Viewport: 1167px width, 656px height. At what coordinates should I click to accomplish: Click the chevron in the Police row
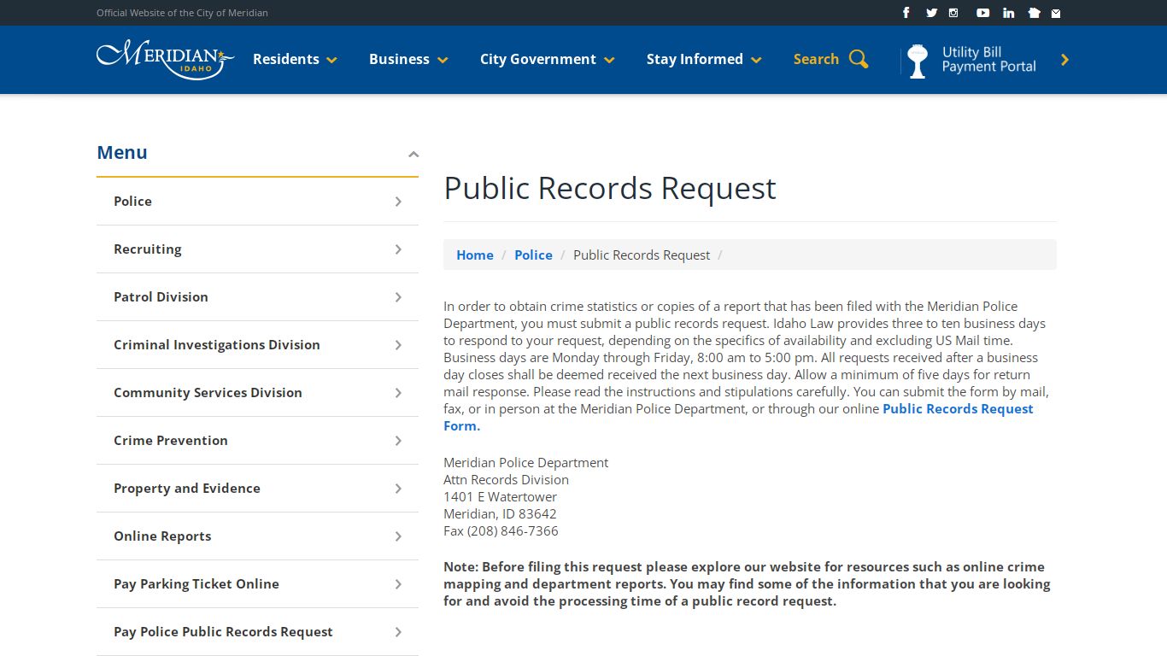(x=398, y=202)
